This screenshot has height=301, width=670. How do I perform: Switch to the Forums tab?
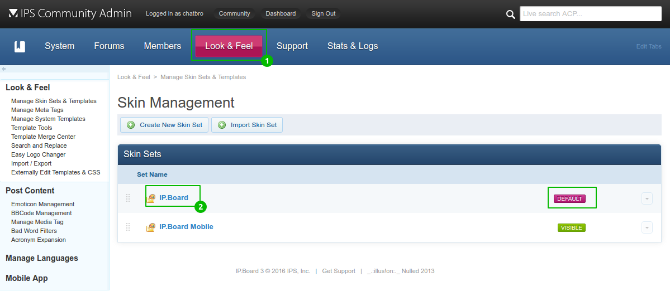109,46
